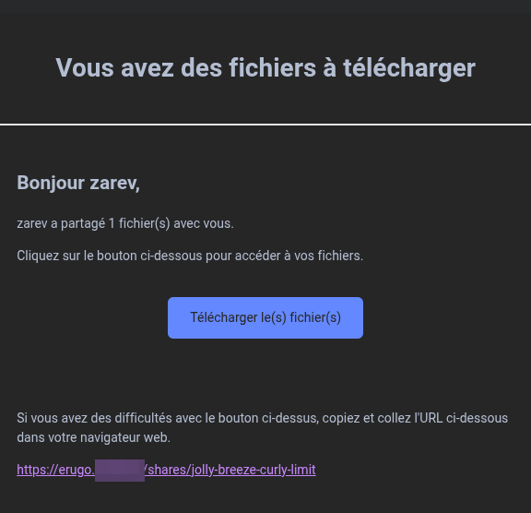Click the words copiez et collez l'URL
This screenshot has height=513, width=531.
(383, 418)
